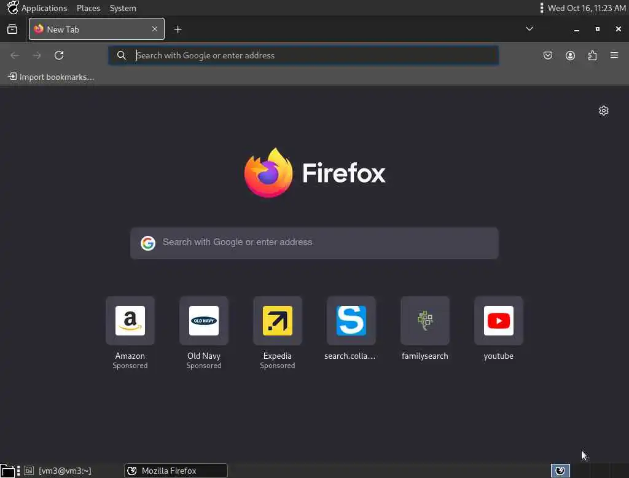Open the Save to Pocket icon
629x478 pixels.
pyautogui.click(x=547, y=55)
